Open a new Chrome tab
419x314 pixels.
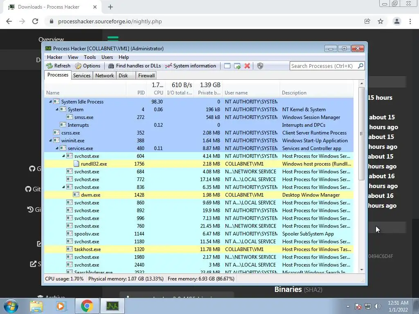(110, 7)
